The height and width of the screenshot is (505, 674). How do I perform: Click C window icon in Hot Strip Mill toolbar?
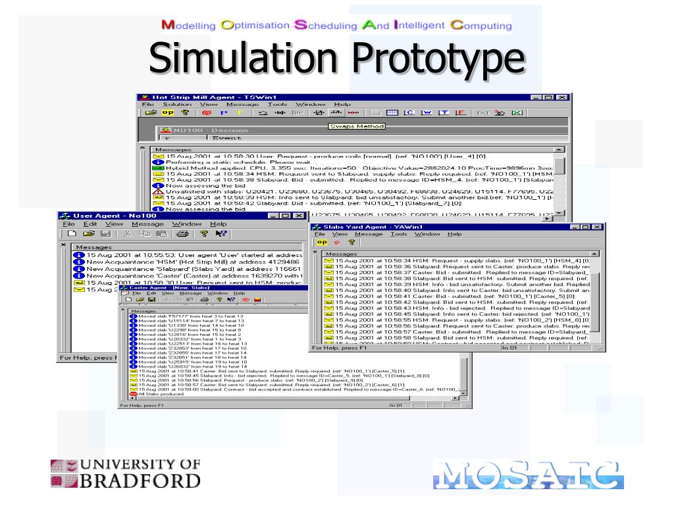[409, 112]
